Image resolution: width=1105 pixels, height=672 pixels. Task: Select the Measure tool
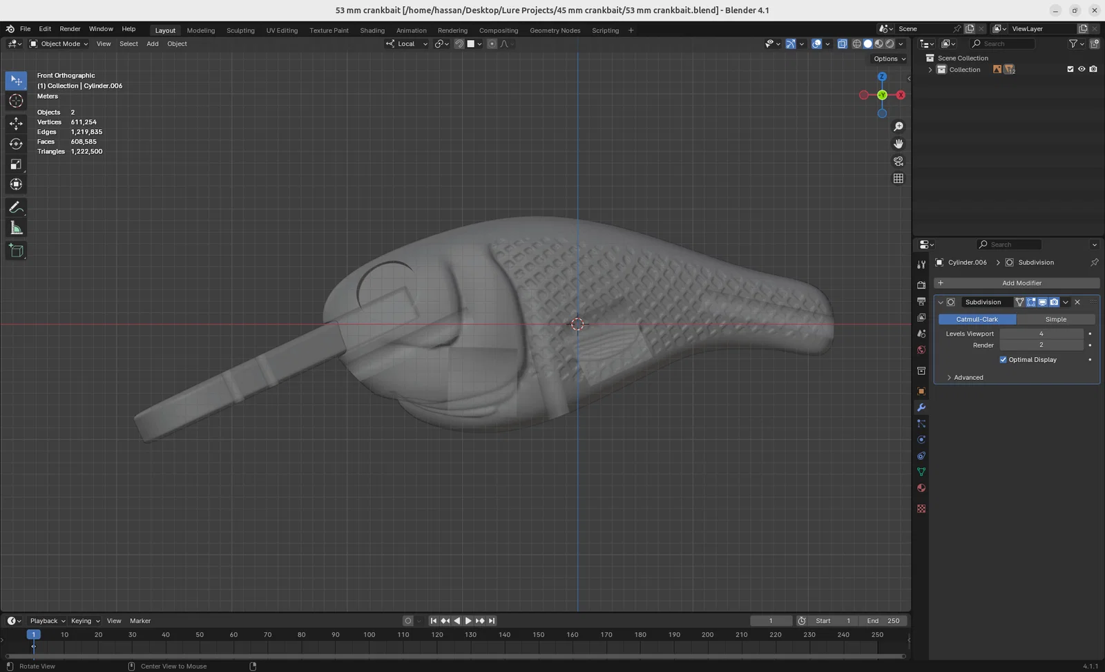(16, 229)
